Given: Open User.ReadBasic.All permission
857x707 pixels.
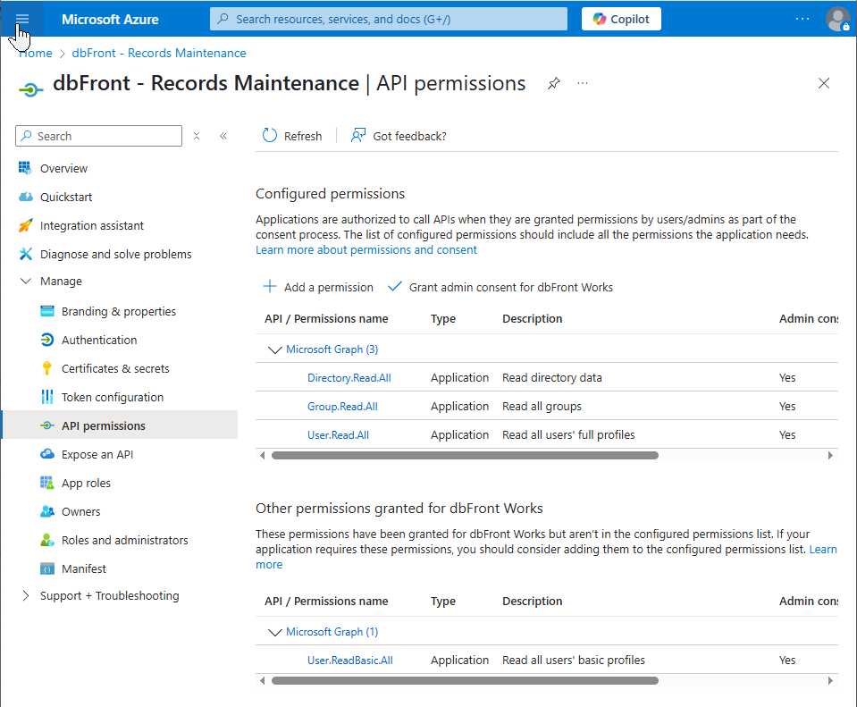Looking at the screenshot, I should 349,660.
